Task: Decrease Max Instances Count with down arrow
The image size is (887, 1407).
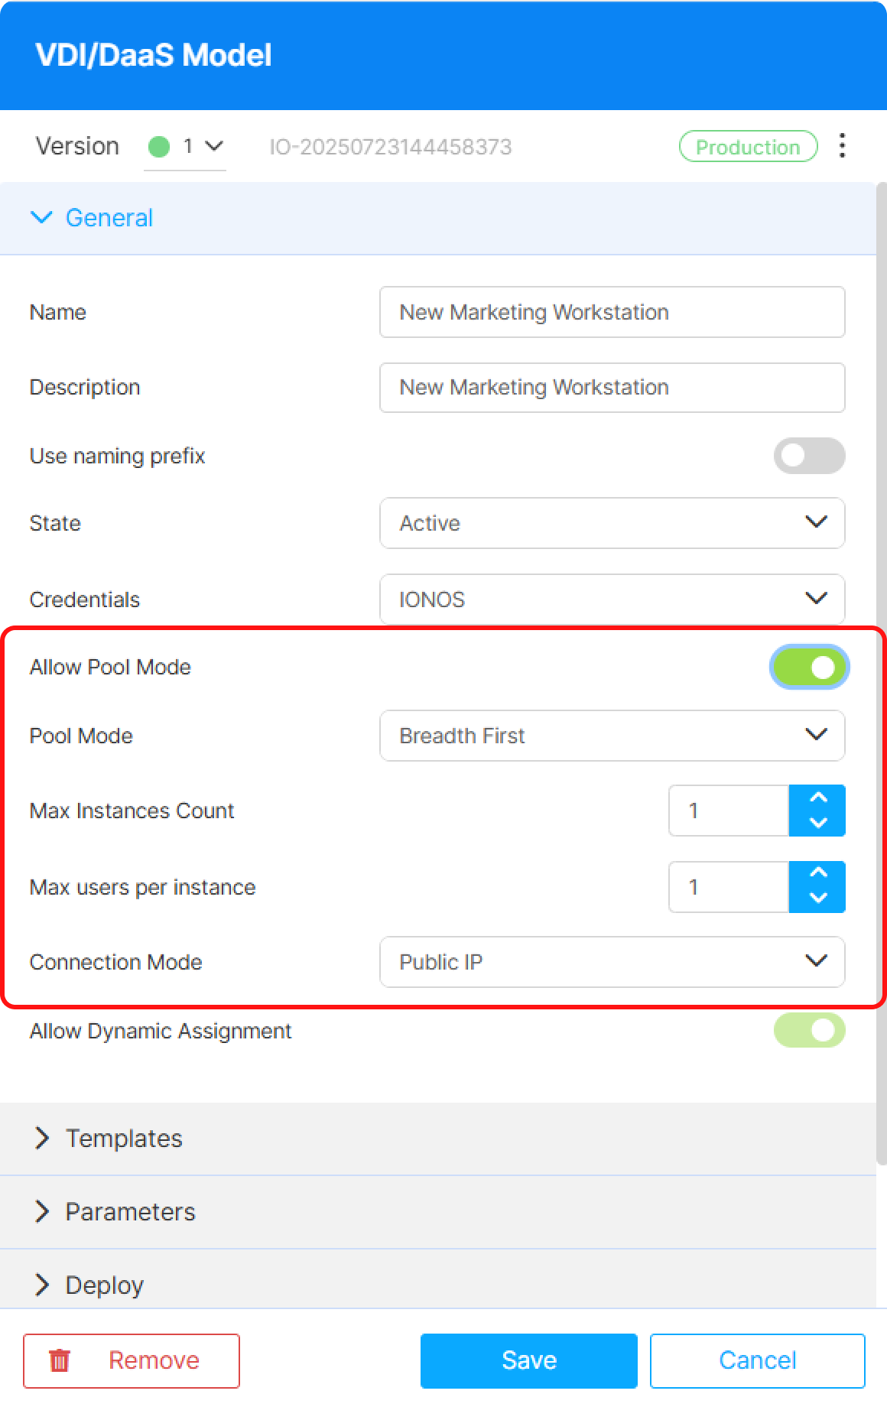Action: [x=817, y=824]
